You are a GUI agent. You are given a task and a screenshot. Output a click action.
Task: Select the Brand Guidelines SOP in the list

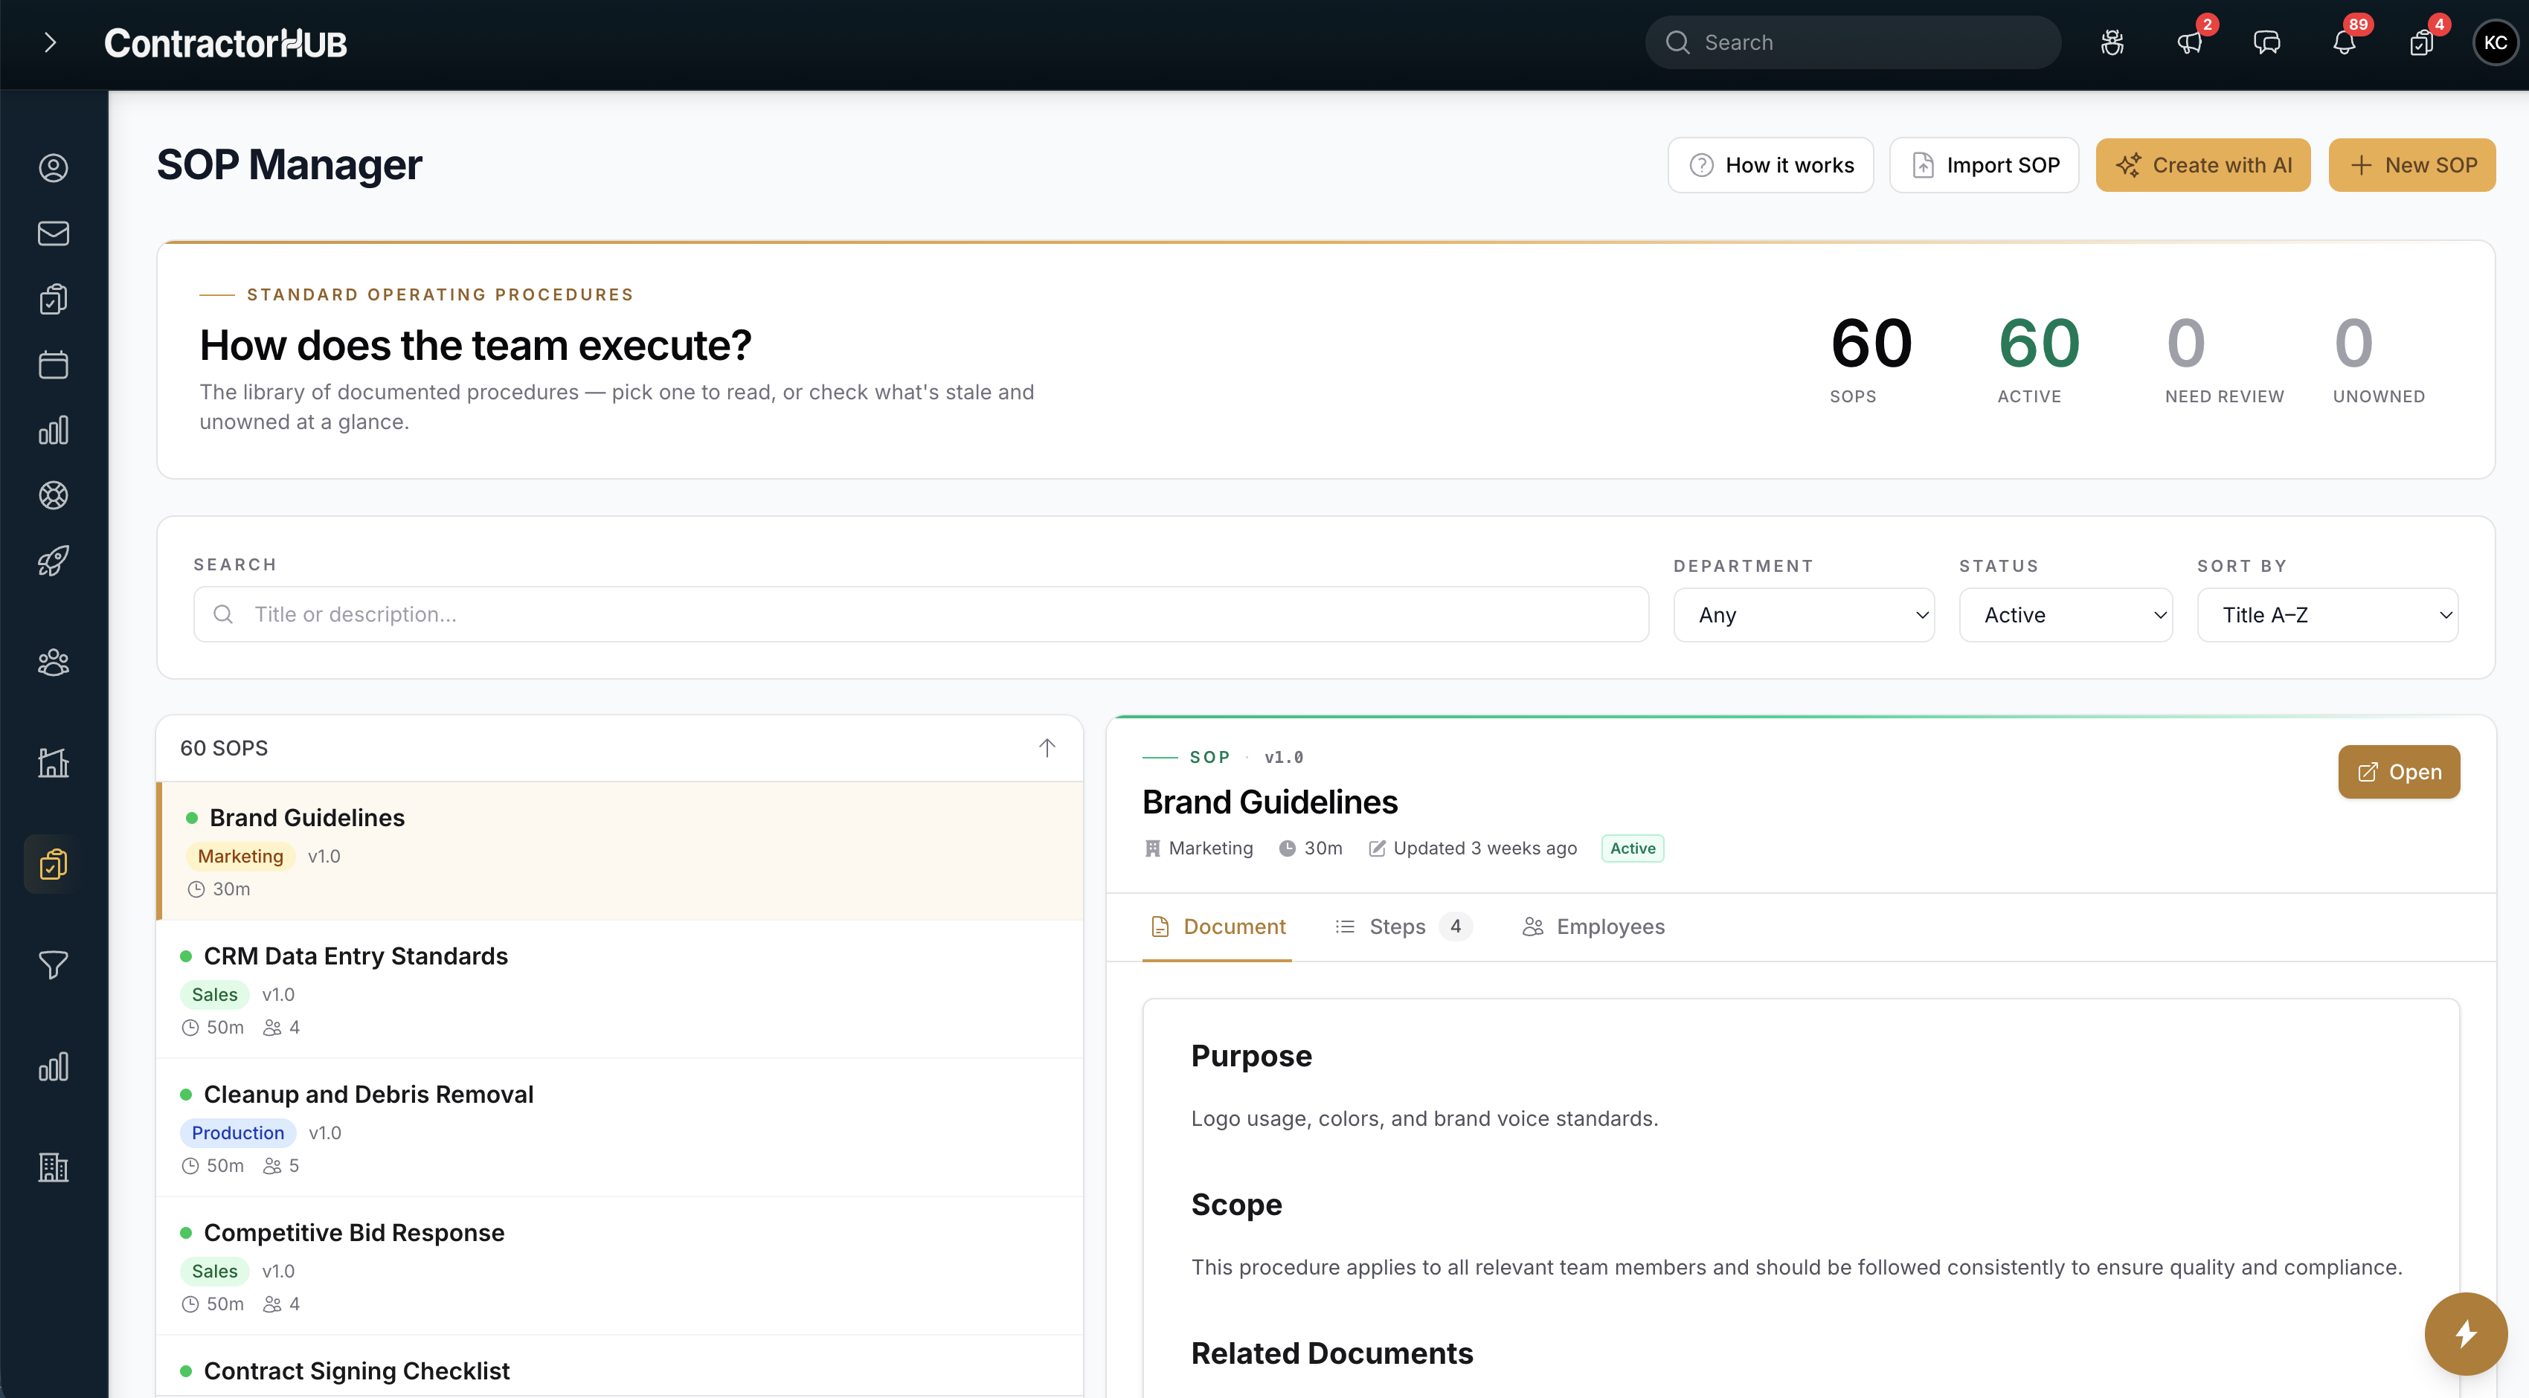[620, 851]
